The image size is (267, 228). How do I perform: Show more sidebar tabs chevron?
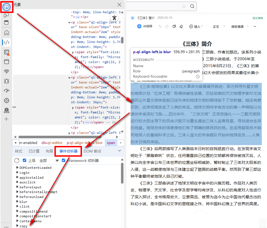click(120, 151)
